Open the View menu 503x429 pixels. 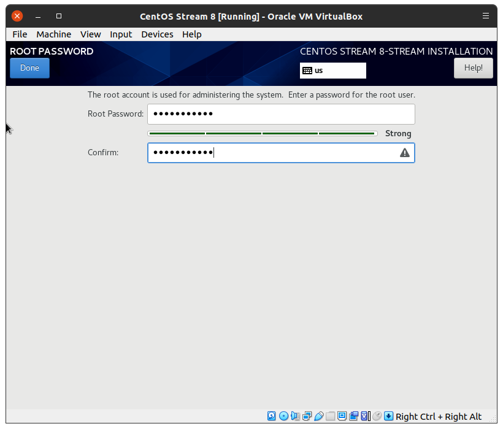(x=90, y=34)
